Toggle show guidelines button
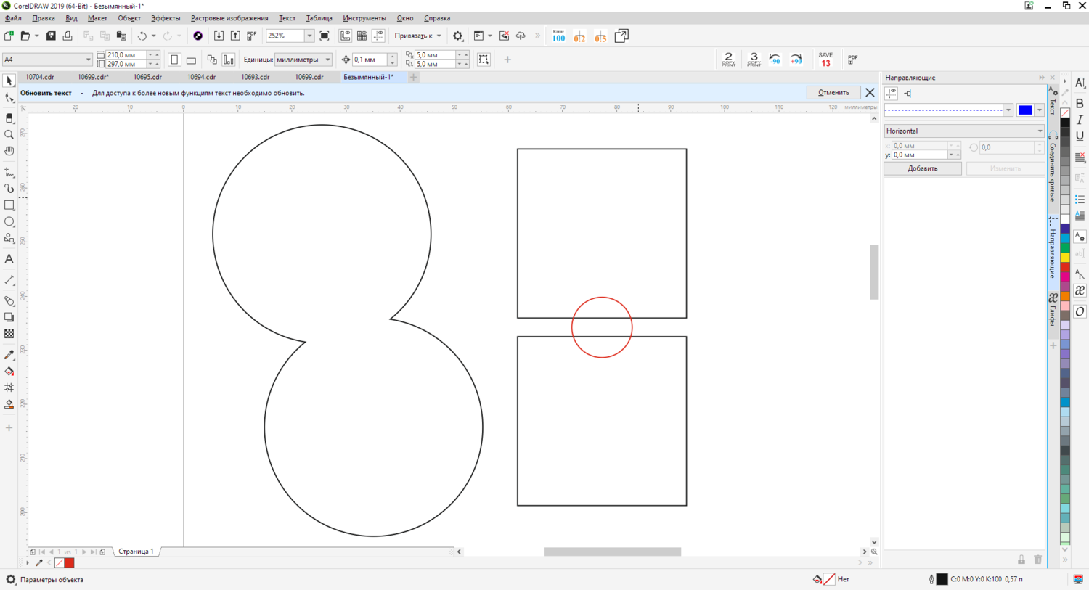Image resolution: width=1089 pixels, height=590 pixels. tap(378, 36)
